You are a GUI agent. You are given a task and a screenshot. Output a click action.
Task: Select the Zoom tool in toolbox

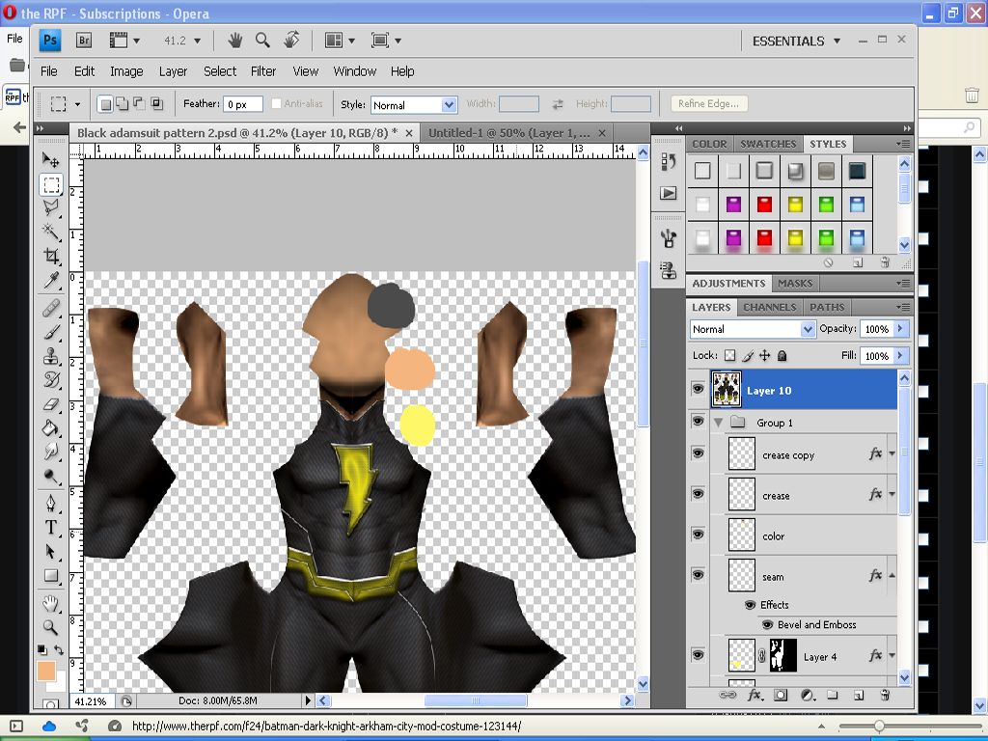pyautogui.click(x=51, y=627)
